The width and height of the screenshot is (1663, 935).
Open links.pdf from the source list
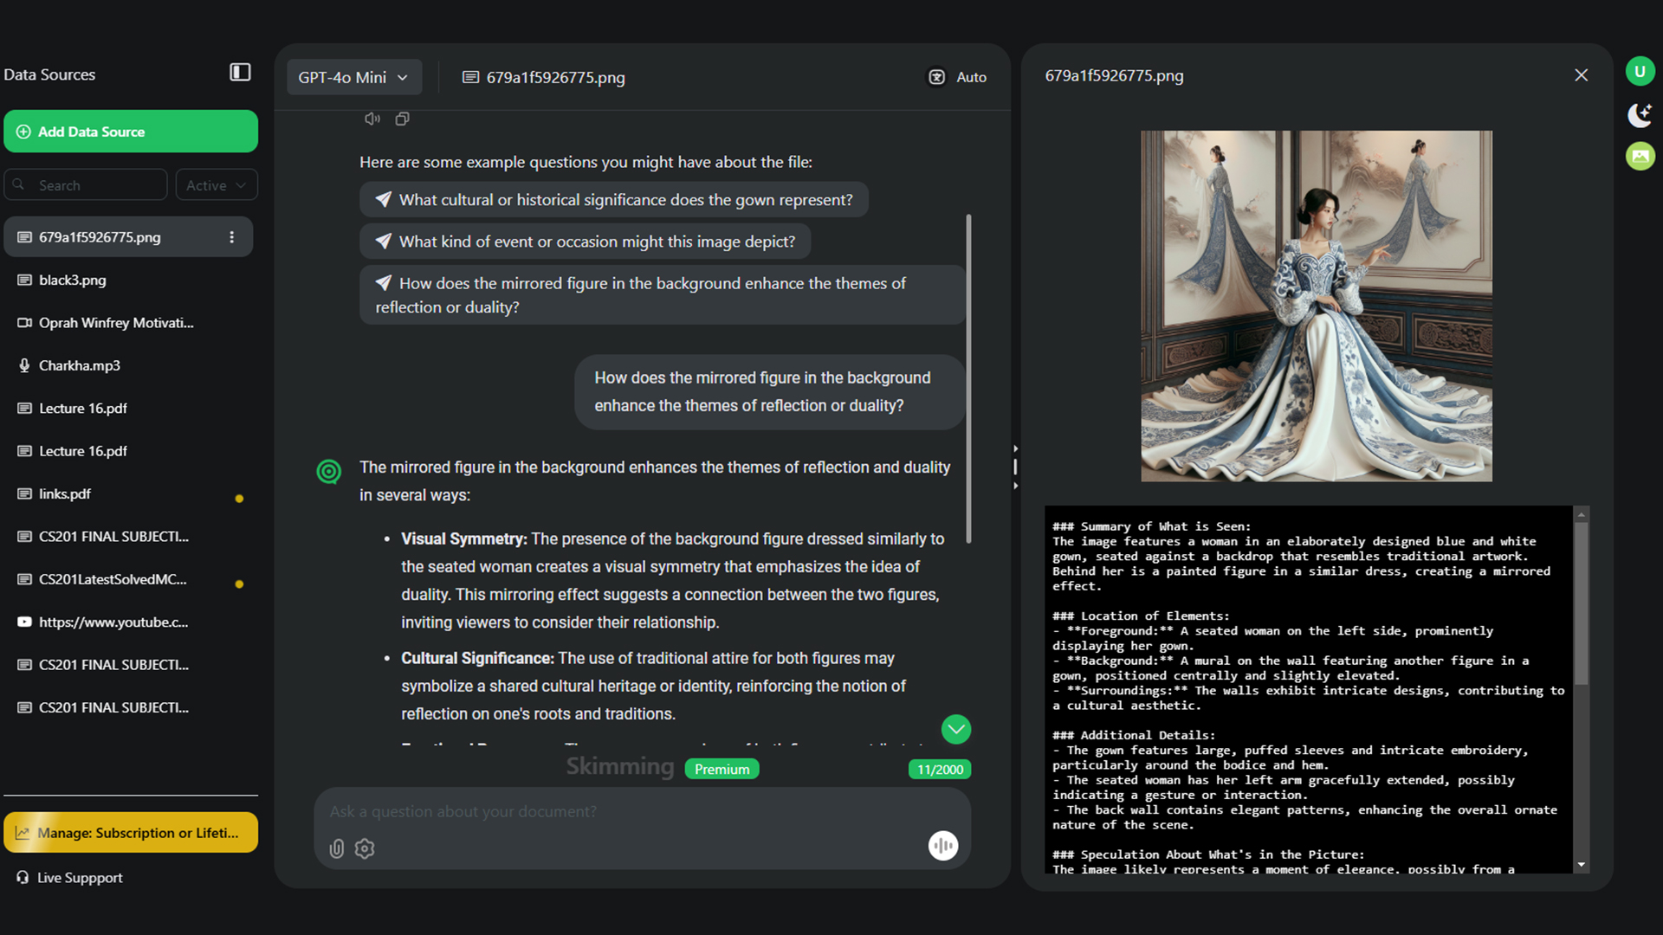point(65,493)
